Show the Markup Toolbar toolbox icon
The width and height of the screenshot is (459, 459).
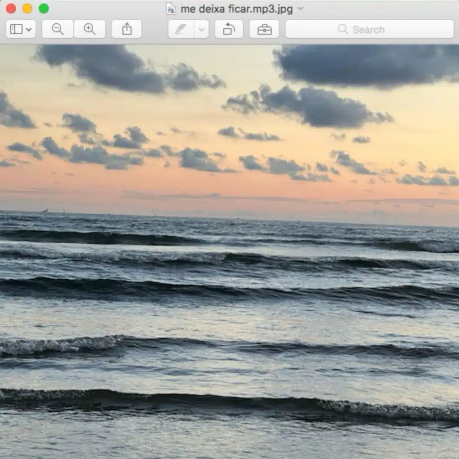264,29
